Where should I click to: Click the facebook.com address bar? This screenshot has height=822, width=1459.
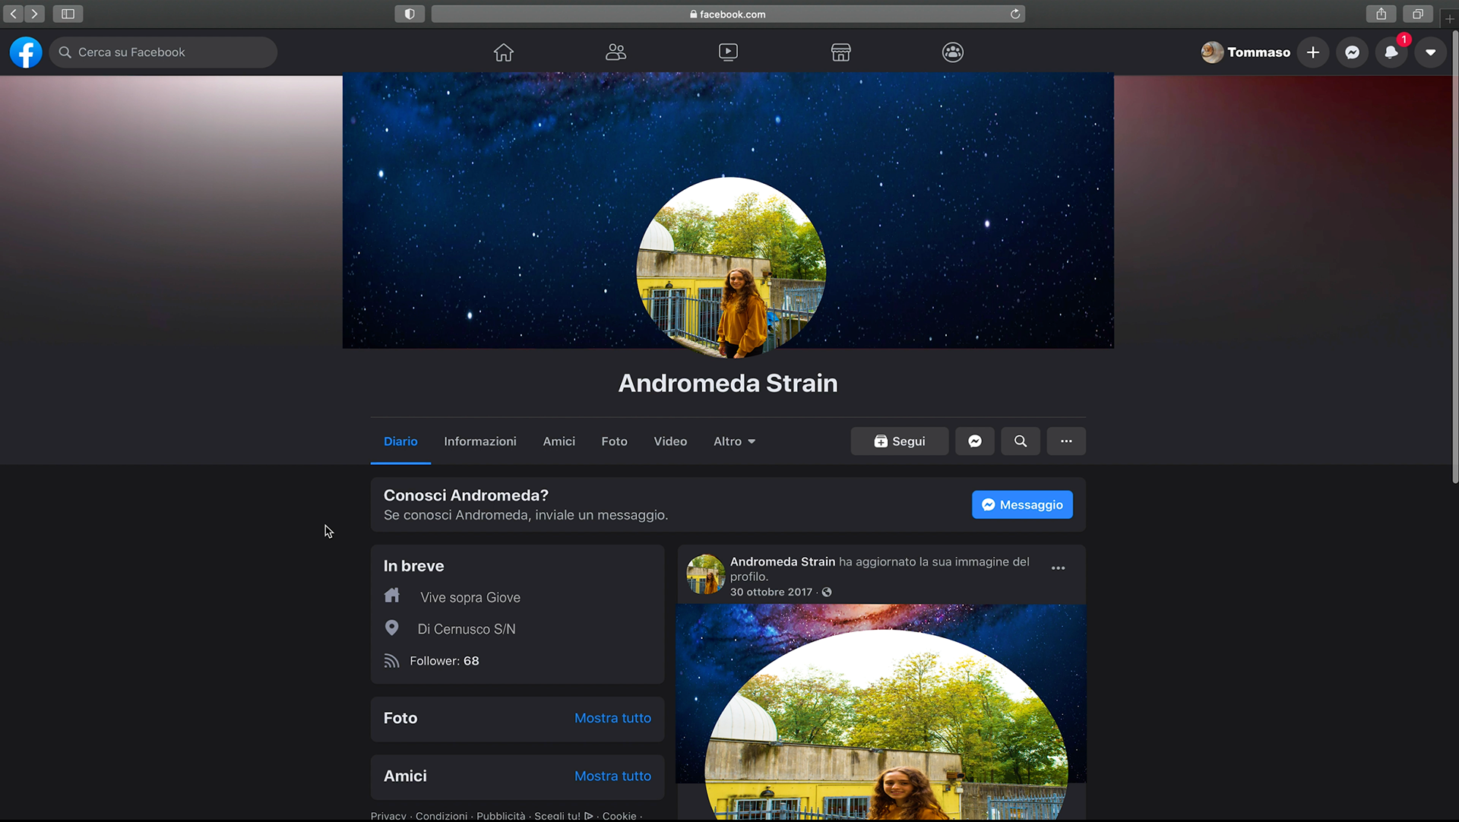[x=728, y=14]
